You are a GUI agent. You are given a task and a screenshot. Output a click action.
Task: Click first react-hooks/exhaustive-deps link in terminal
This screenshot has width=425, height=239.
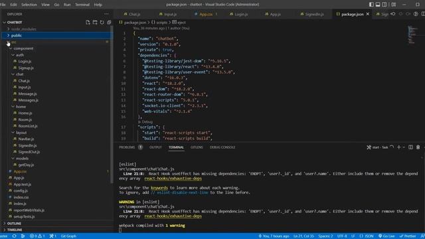(x=173, y=179)
